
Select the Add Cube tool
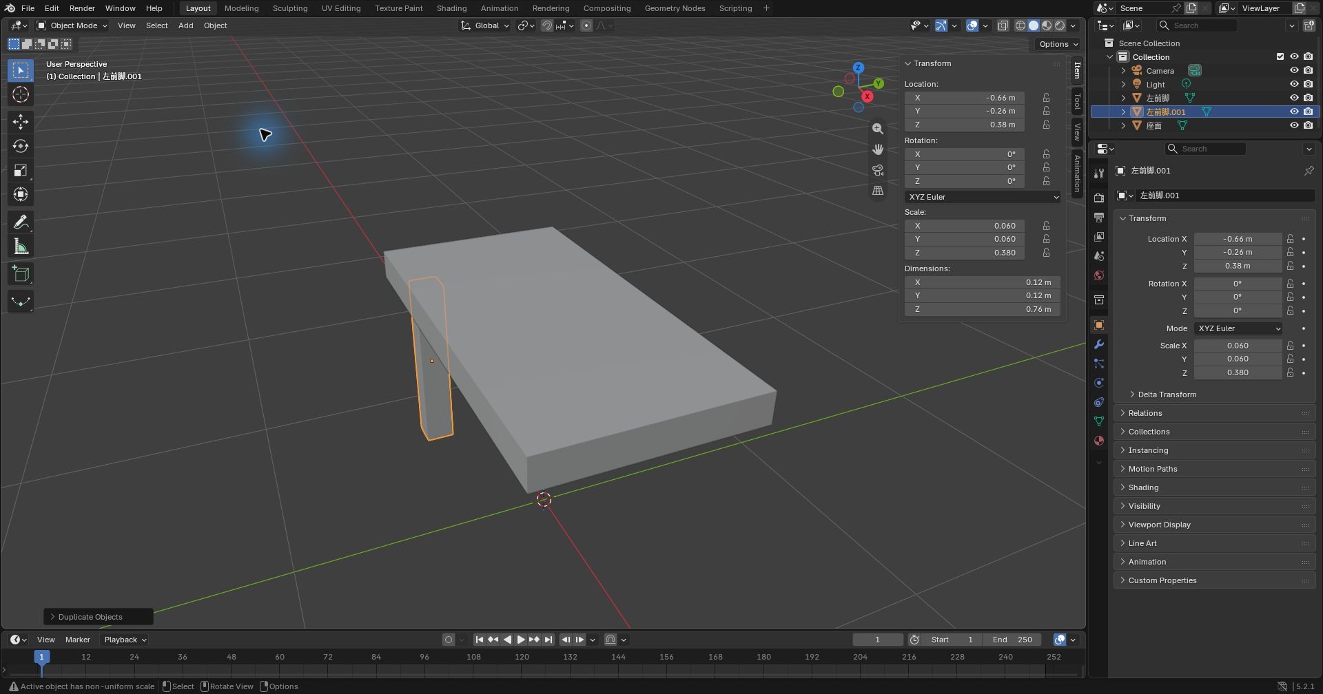21,274
